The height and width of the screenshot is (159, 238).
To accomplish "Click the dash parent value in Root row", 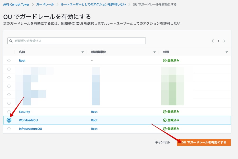I will click(92, 61).
